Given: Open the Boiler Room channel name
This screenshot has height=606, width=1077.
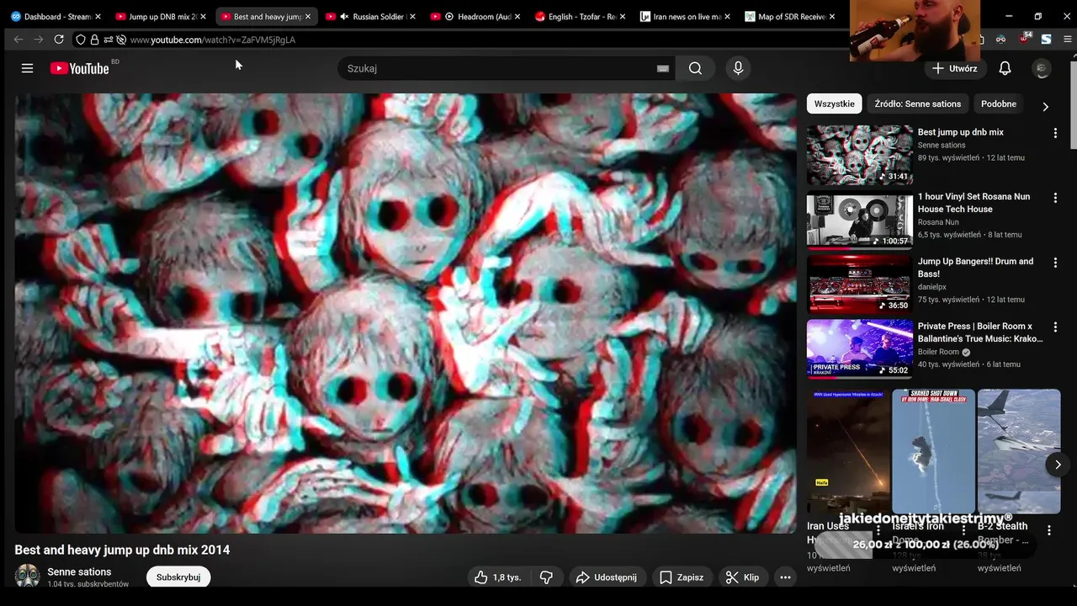Looking at the screenshot, I should [x=938, y=352].
